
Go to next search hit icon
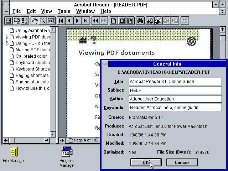tap(175, 21)
